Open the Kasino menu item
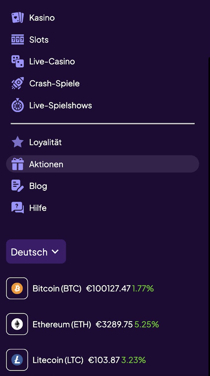This screenshot has height=376, width=210. [x=42, y=18]
